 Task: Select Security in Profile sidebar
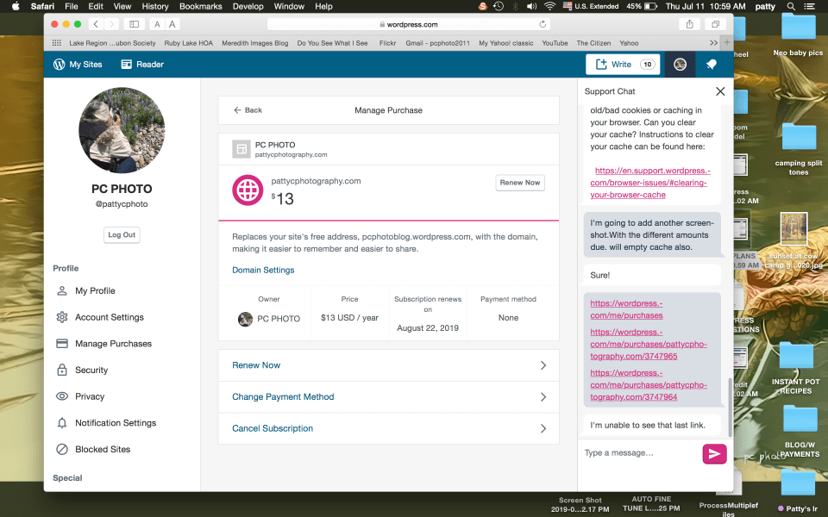coord(91,371)
